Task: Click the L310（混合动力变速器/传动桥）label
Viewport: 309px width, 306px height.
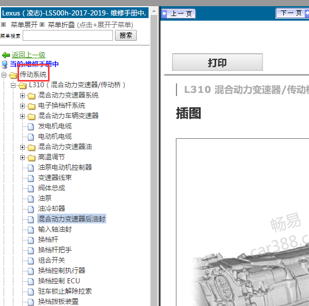Action: pyautogui.click(x=77, y=85)
